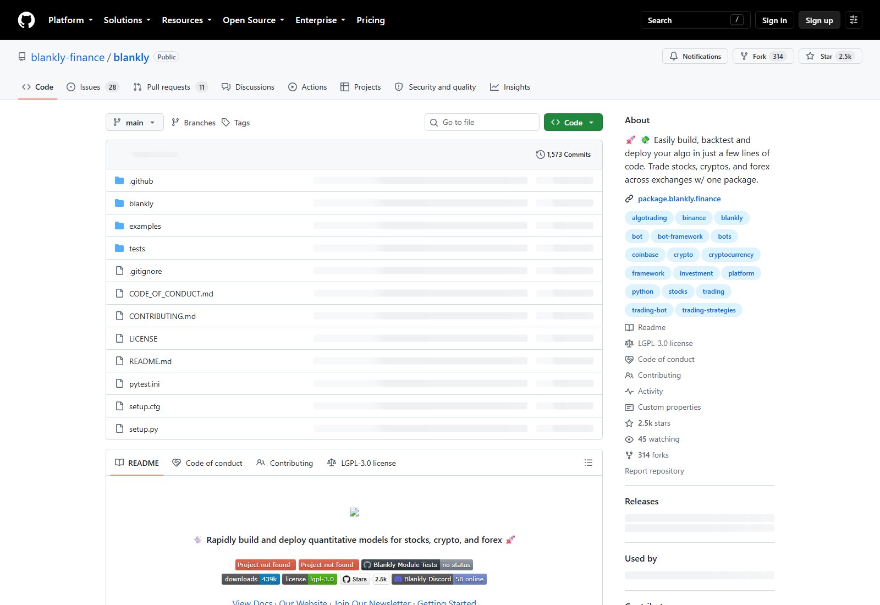Screen dimensions: 880x605
Task: Select the README tab
Action: pos(137,463)
